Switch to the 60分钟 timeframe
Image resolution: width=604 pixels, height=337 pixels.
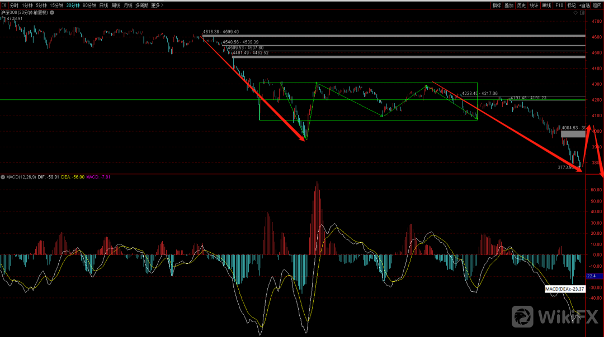89,5
